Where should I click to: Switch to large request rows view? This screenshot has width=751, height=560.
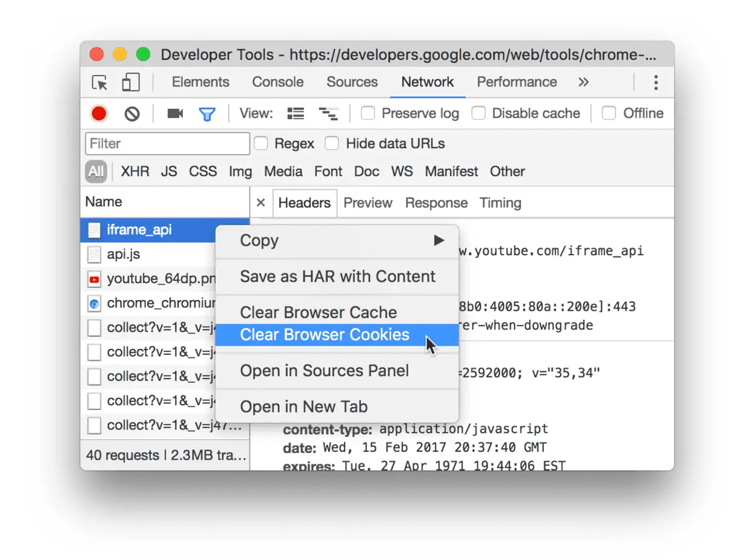pos(296,113)
